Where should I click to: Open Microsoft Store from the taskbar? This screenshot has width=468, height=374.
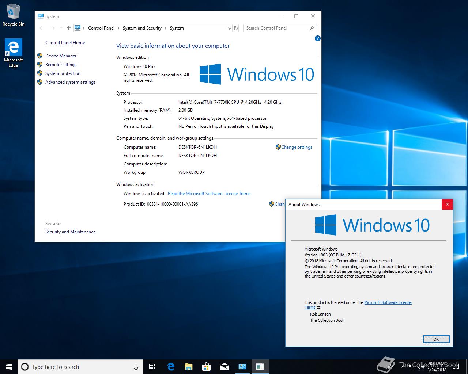(x=206, y=367)
